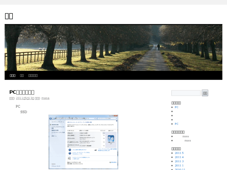This screenshot has height=170, width=227.
Task: Open the 2011 5 archive link
Action: 179,153
